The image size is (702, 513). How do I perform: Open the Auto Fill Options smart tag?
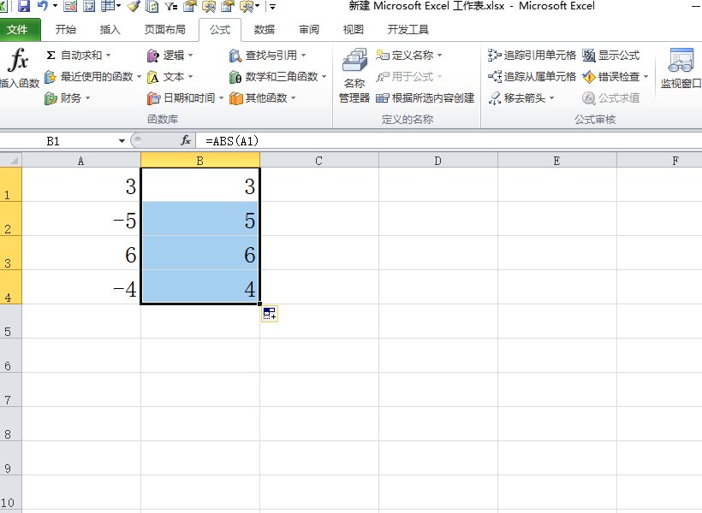269,313
